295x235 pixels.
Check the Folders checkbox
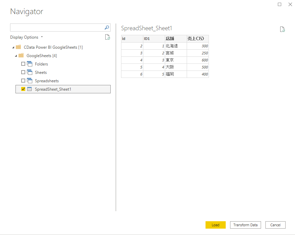click(23, 64)
